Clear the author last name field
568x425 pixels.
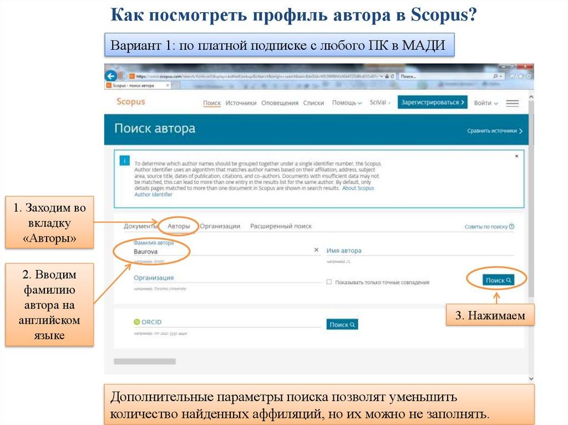[317, 250]
